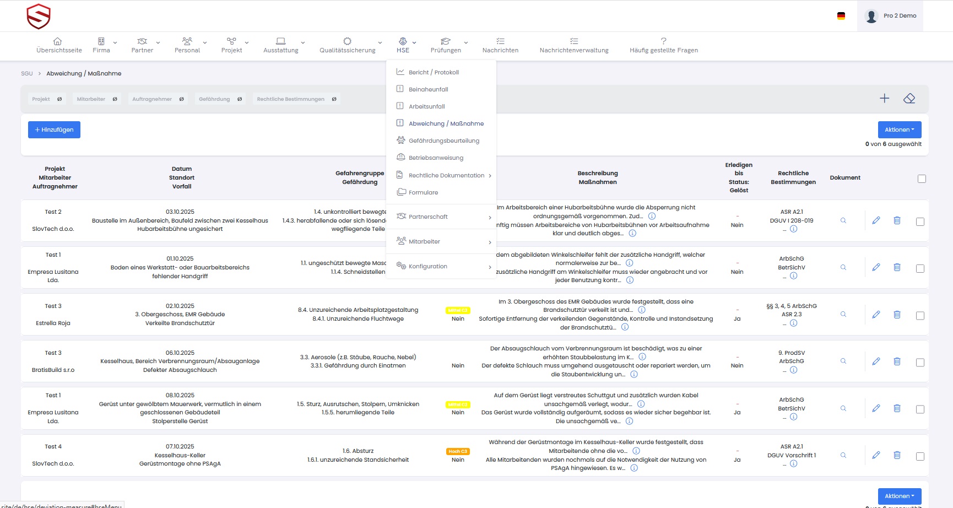Tick the select-all checkbox in table header
Image resolution: width=953 pixels, height=508 pixels.
pyautogui.click(x=922, y=179)
